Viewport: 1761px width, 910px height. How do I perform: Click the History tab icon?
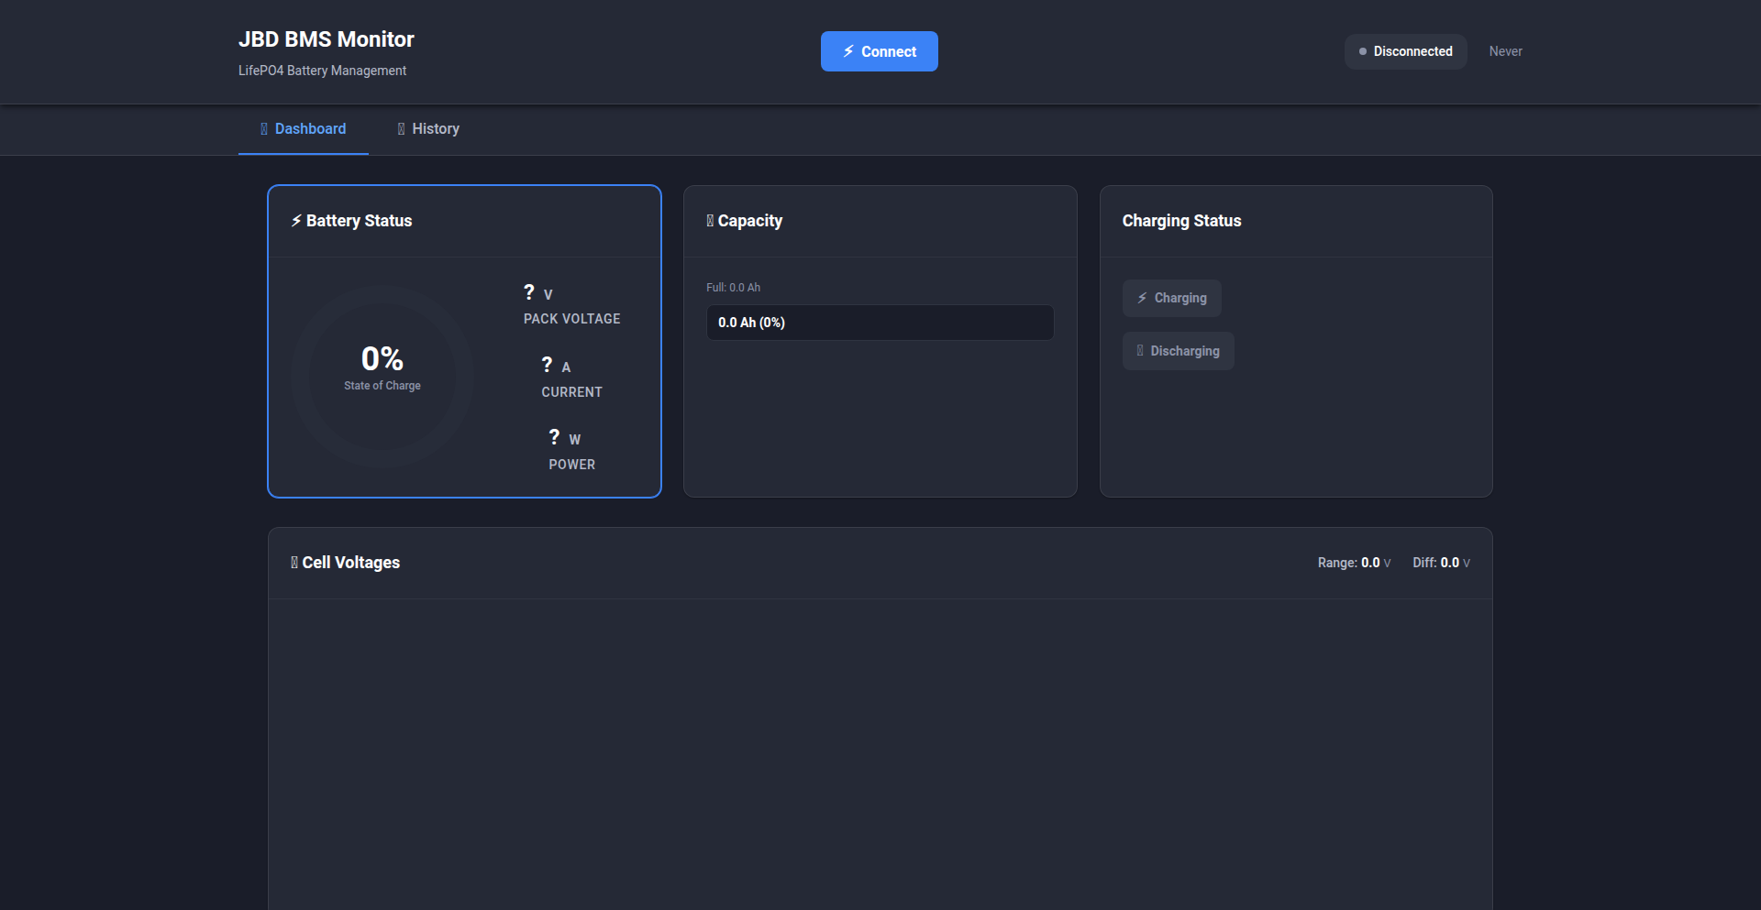point(401,129)
